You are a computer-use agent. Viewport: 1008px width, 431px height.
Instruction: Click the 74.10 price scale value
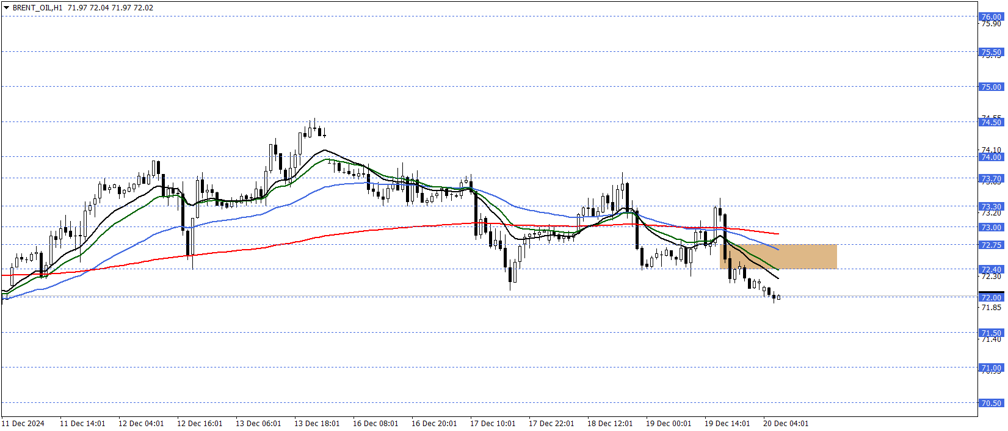[991, 150]
